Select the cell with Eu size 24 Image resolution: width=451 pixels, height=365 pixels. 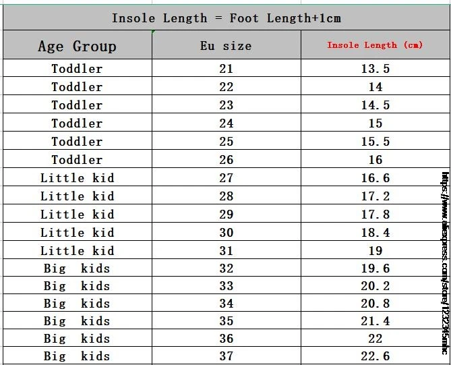click(x=227, y=122)
